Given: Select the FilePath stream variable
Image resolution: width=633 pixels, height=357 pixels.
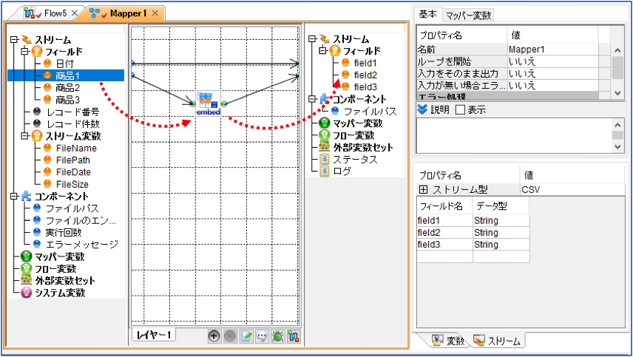Looking at the screenshot, I should [x=73, y=160].
